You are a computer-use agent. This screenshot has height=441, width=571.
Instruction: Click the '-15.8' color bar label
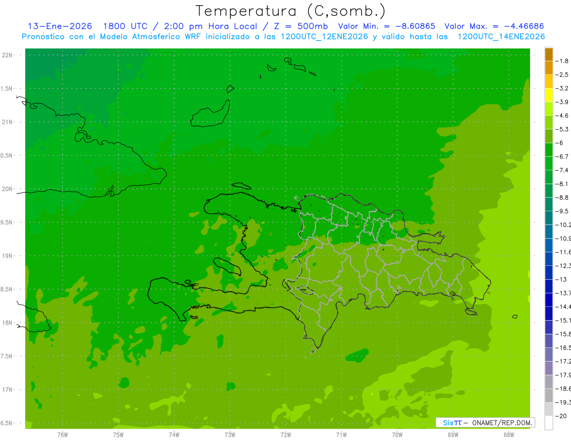point(563,334)
